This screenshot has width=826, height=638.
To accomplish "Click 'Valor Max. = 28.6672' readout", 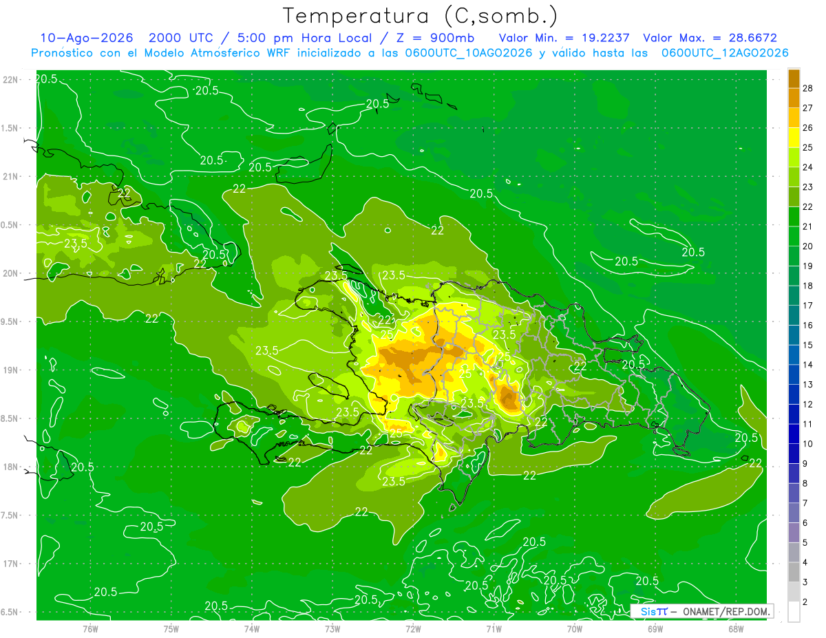I will point(710,38).
